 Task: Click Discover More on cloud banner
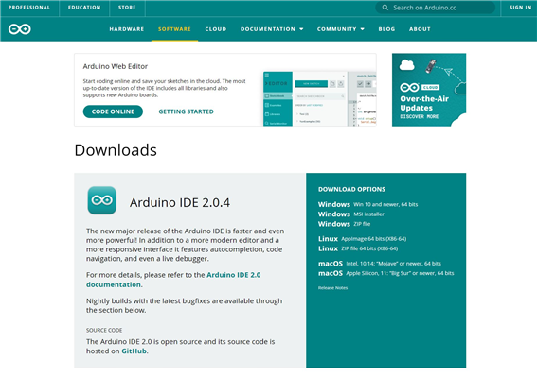(420, 116)
